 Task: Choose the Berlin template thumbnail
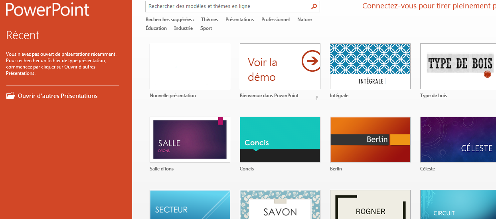click(370, 139)
